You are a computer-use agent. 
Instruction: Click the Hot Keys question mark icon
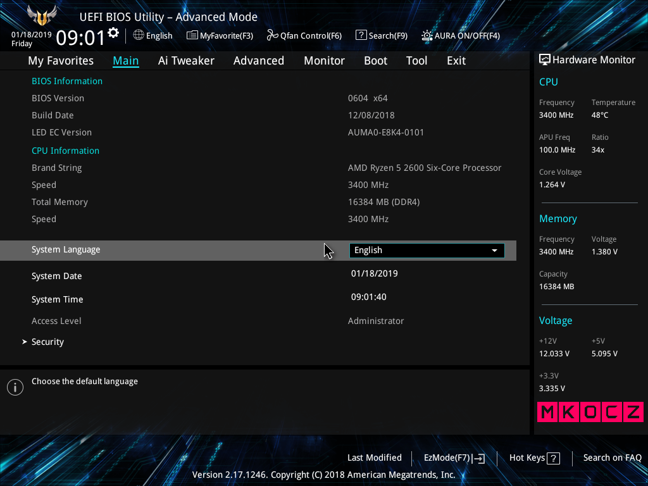click(x=553, y=458)
